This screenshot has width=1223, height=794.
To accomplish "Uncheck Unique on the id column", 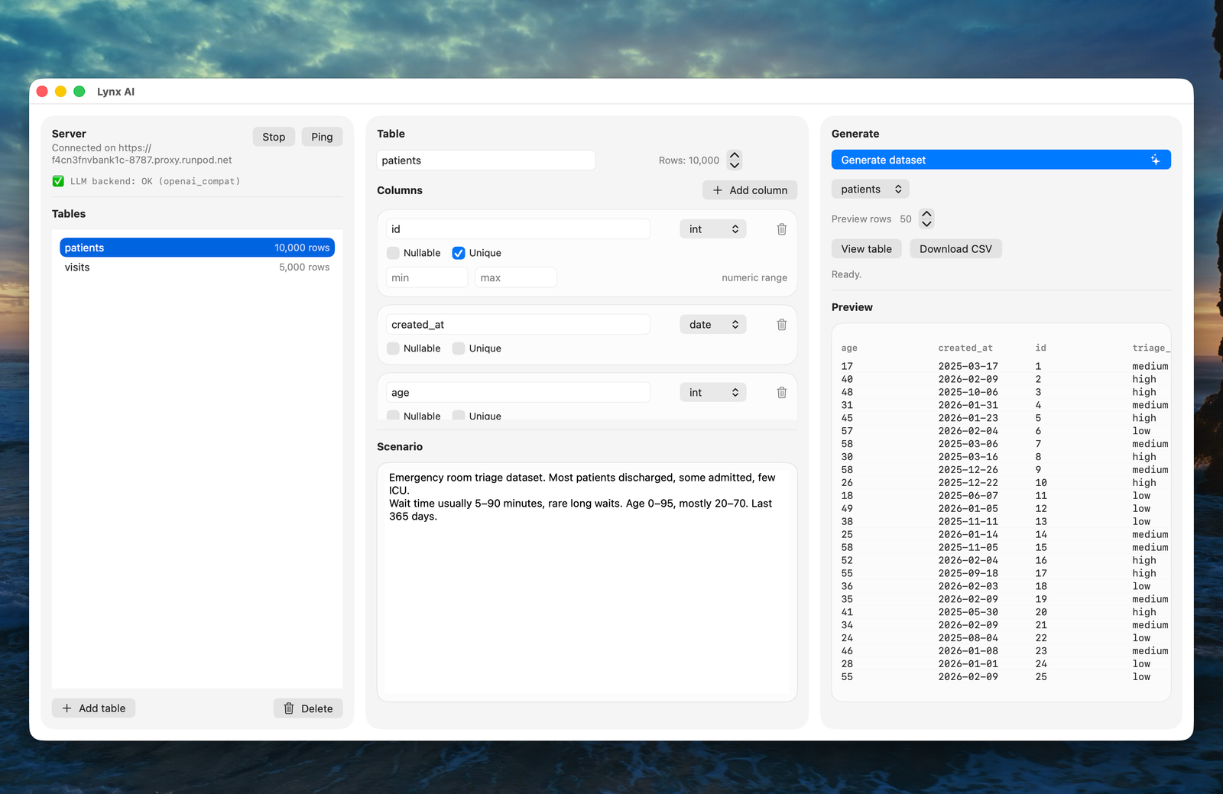I will point(458,252).
